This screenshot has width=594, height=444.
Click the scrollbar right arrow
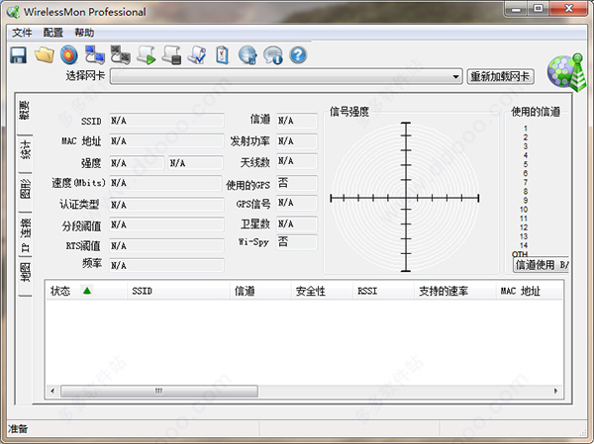coord(555,391)
